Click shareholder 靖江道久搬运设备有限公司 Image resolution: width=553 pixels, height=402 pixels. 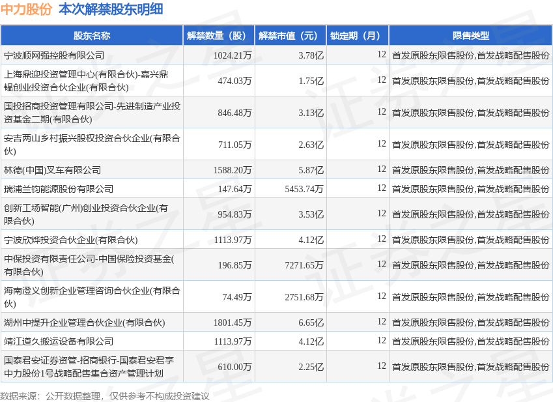(x=59, y=341)
